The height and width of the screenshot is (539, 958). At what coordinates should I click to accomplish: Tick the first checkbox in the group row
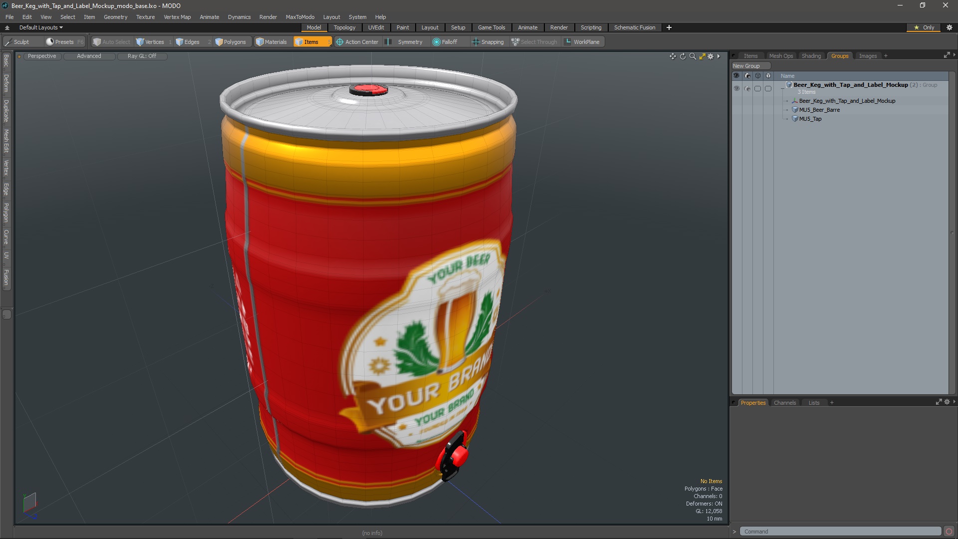[757, 88]
